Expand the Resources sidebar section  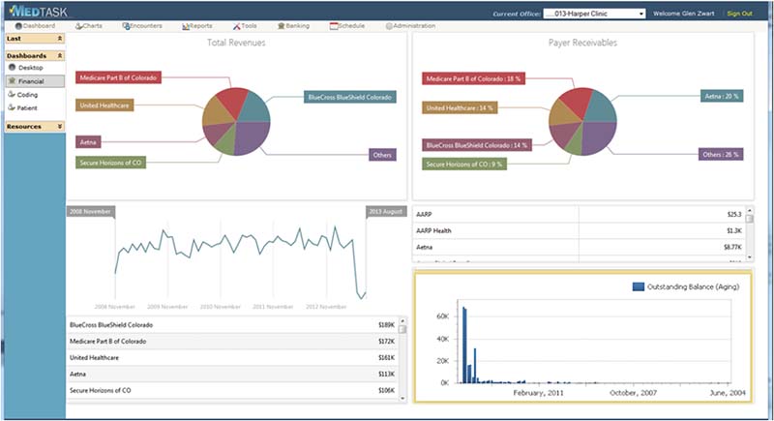[60, 127]
